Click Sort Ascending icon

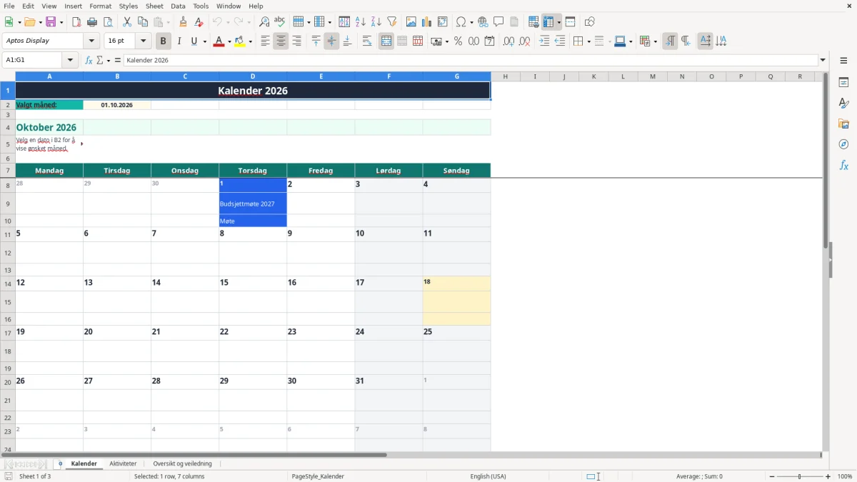tap(360, 22)
